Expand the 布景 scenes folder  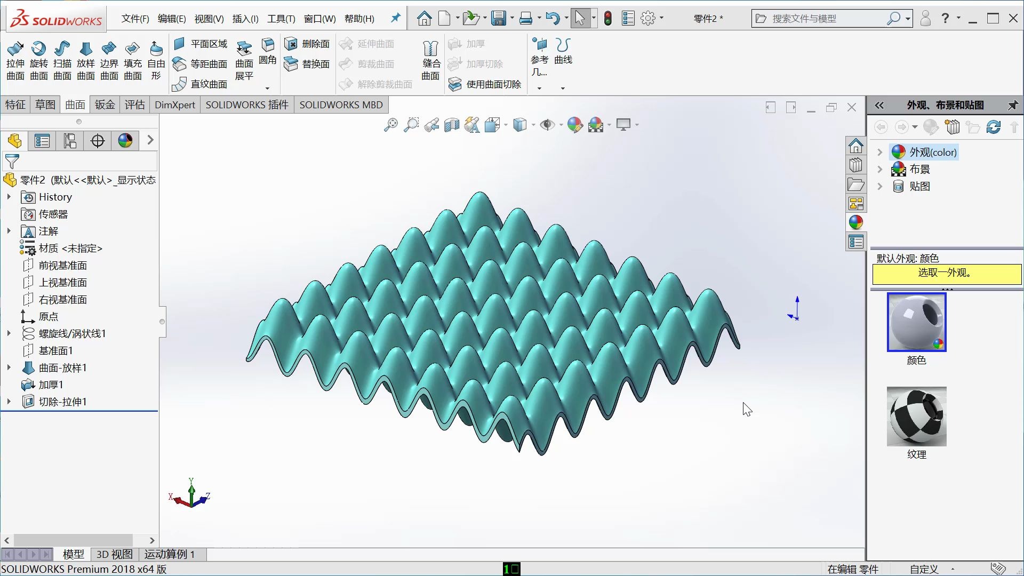point(880,169)
